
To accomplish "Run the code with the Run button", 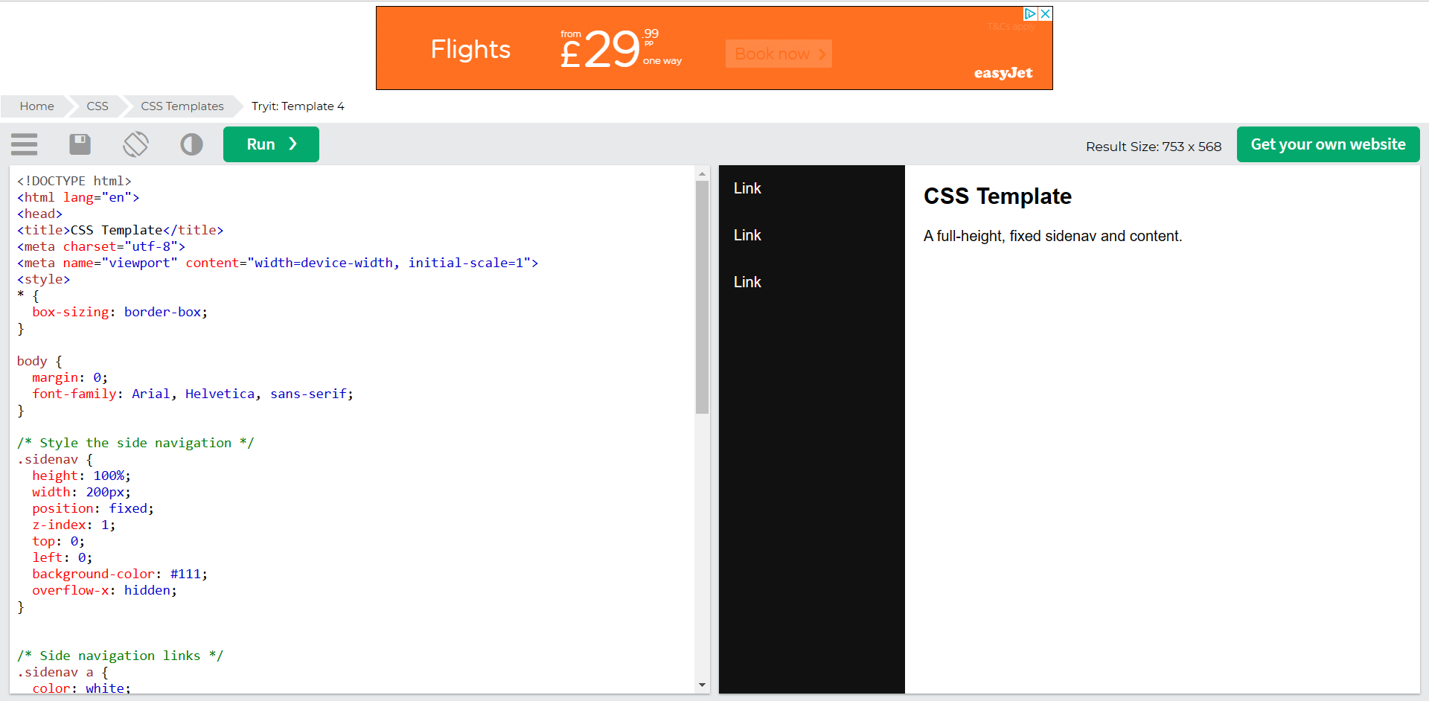I will (271, 144).
